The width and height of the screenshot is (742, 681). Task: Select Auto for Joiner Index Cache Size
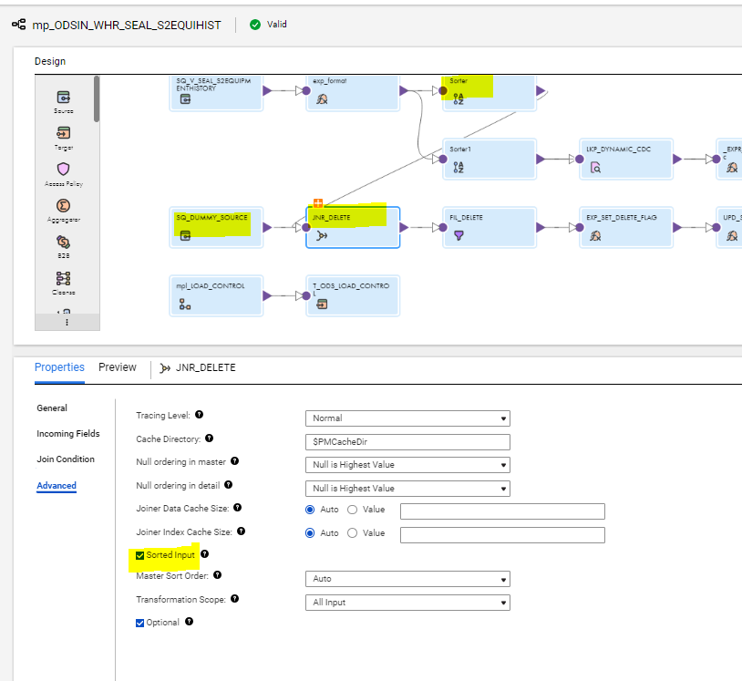point(310,533)
